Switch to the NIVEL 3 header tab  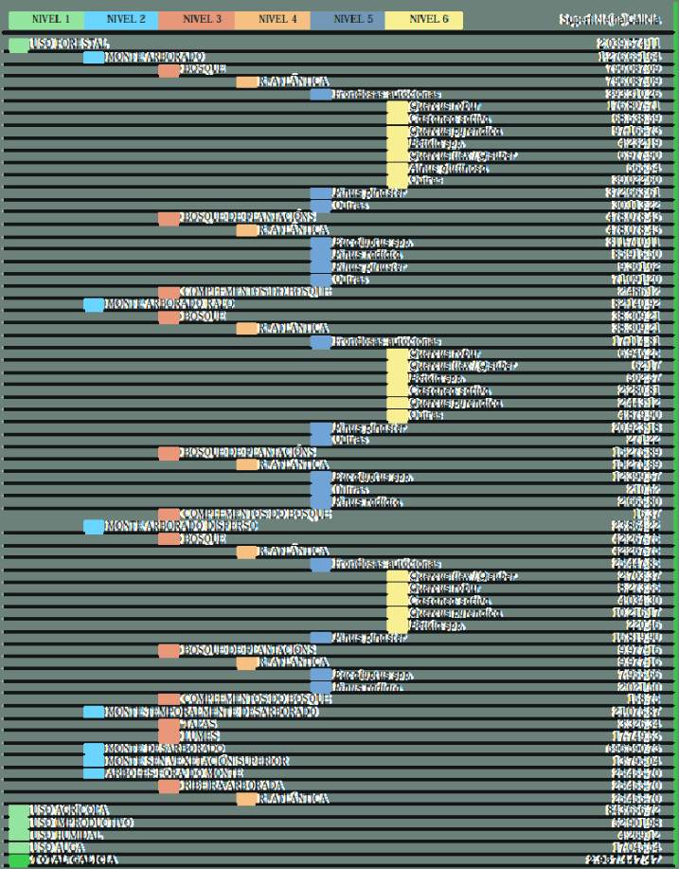(196, 19)
